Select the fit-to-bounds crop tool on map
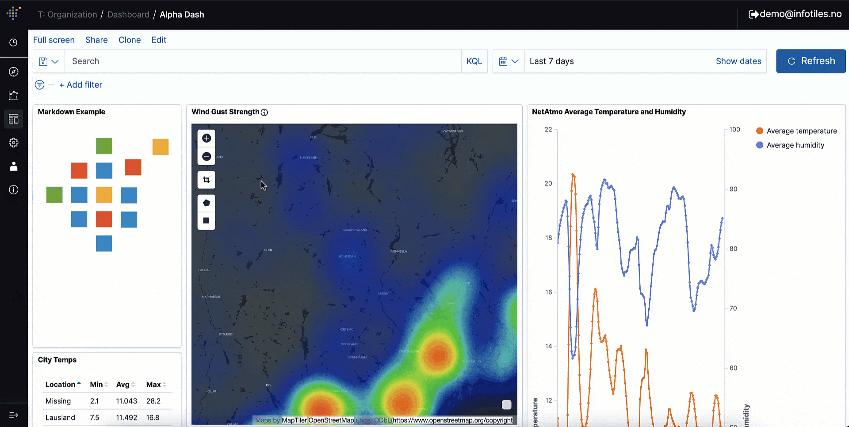The image size is (849, 427). pyautogui.click(x=207, y=180)
